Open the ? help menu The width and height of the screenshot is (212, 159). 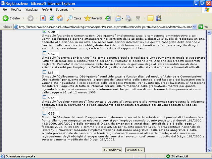click(73, 10)
